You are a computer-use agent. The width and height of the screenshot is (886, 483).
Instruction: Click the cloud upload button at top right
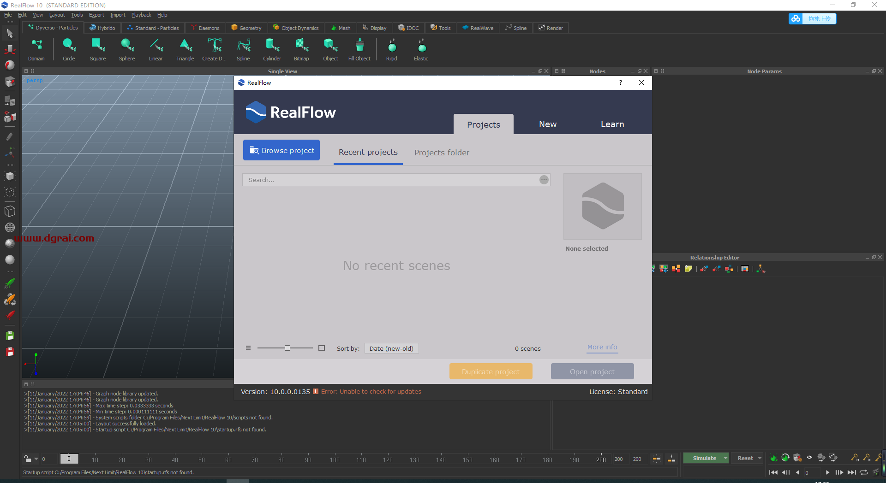tap(812, 18)
